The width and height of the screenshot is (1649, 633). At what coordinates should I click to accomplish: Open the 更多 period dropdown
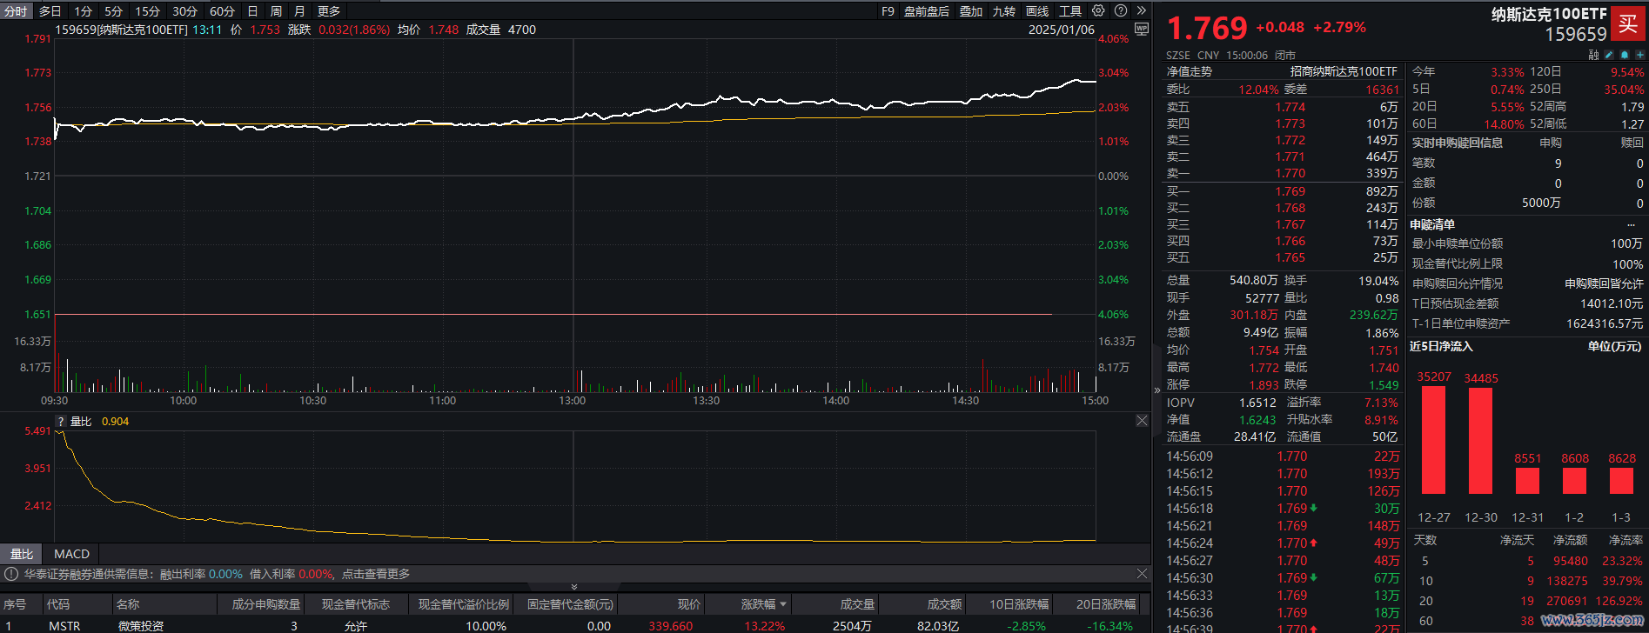point(328,11)
